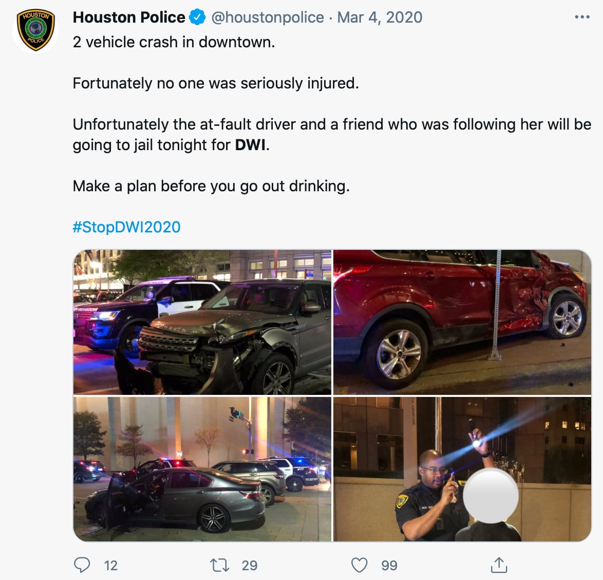Click the @houstonpolice handle

point(268,17)
